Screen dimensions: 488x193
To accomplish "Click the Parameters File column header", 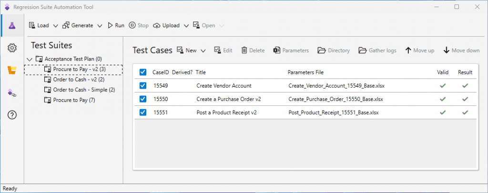I will tap(305, 72).
